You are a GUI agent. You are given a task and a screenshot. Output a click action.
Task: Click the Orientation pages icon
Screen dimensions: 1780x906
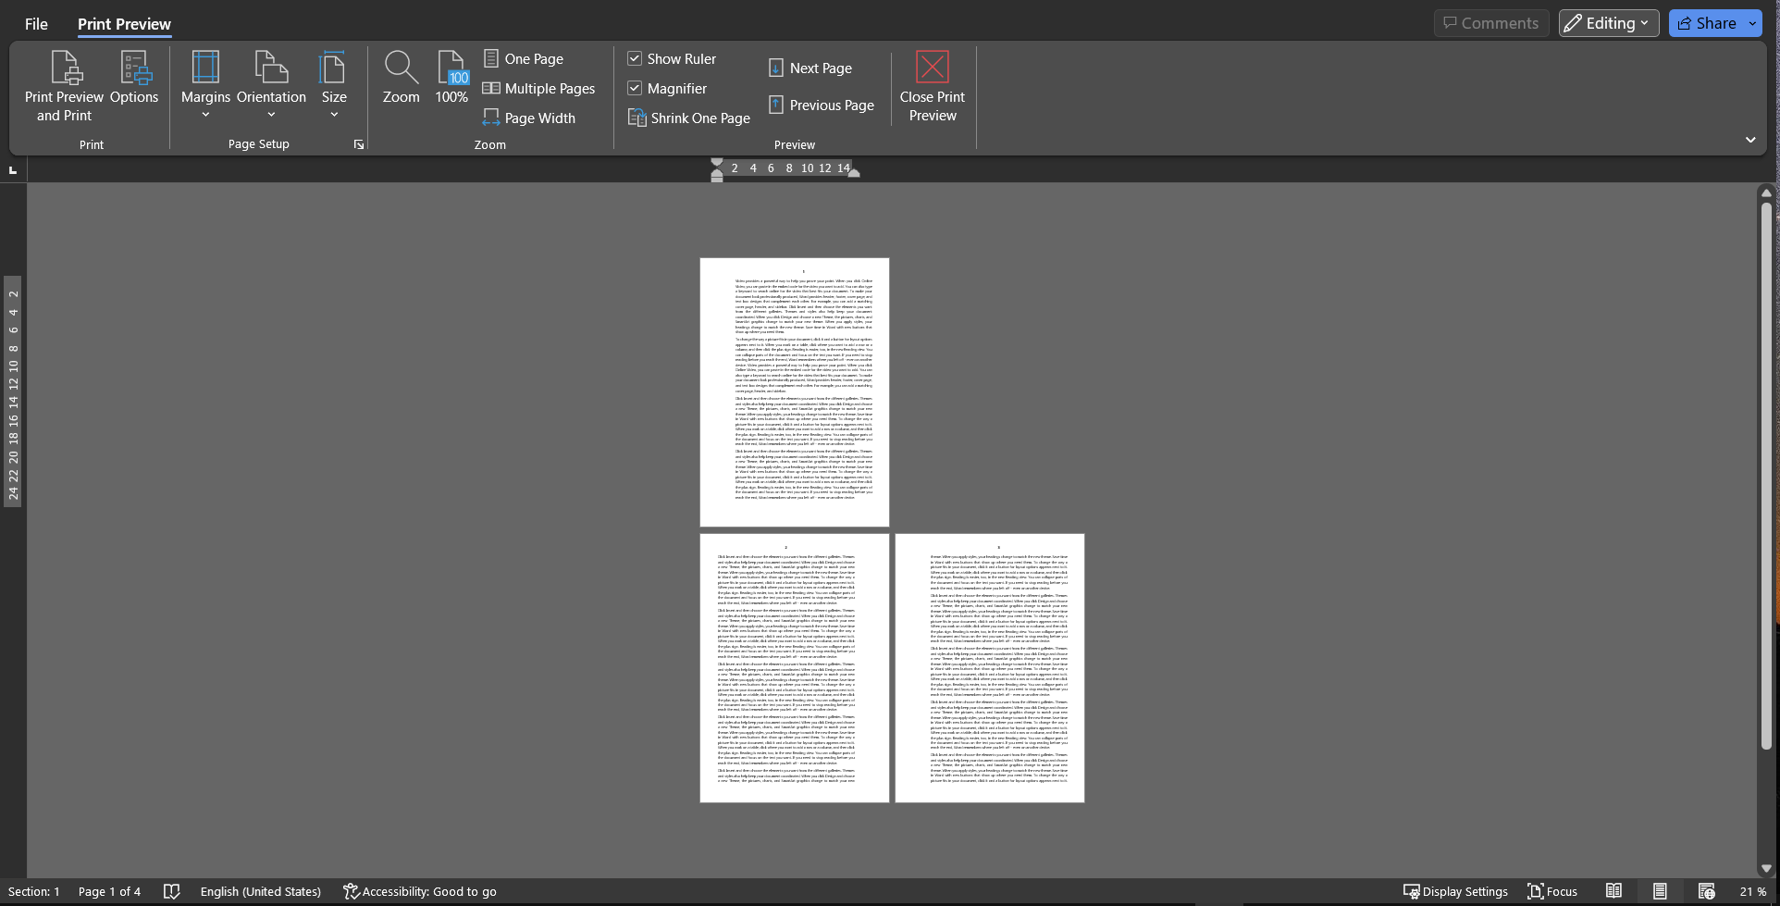(271, 68)
